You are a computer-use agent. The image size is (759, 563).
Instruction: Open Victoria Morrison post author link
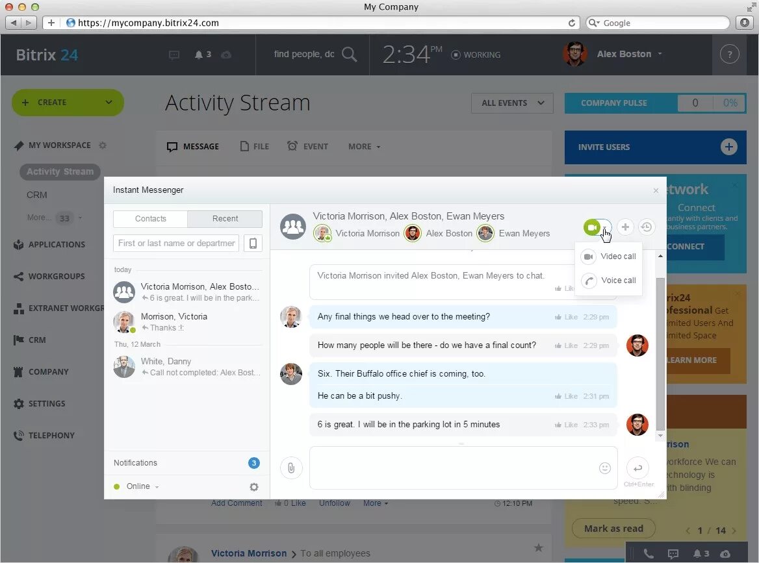coord(249,553)
